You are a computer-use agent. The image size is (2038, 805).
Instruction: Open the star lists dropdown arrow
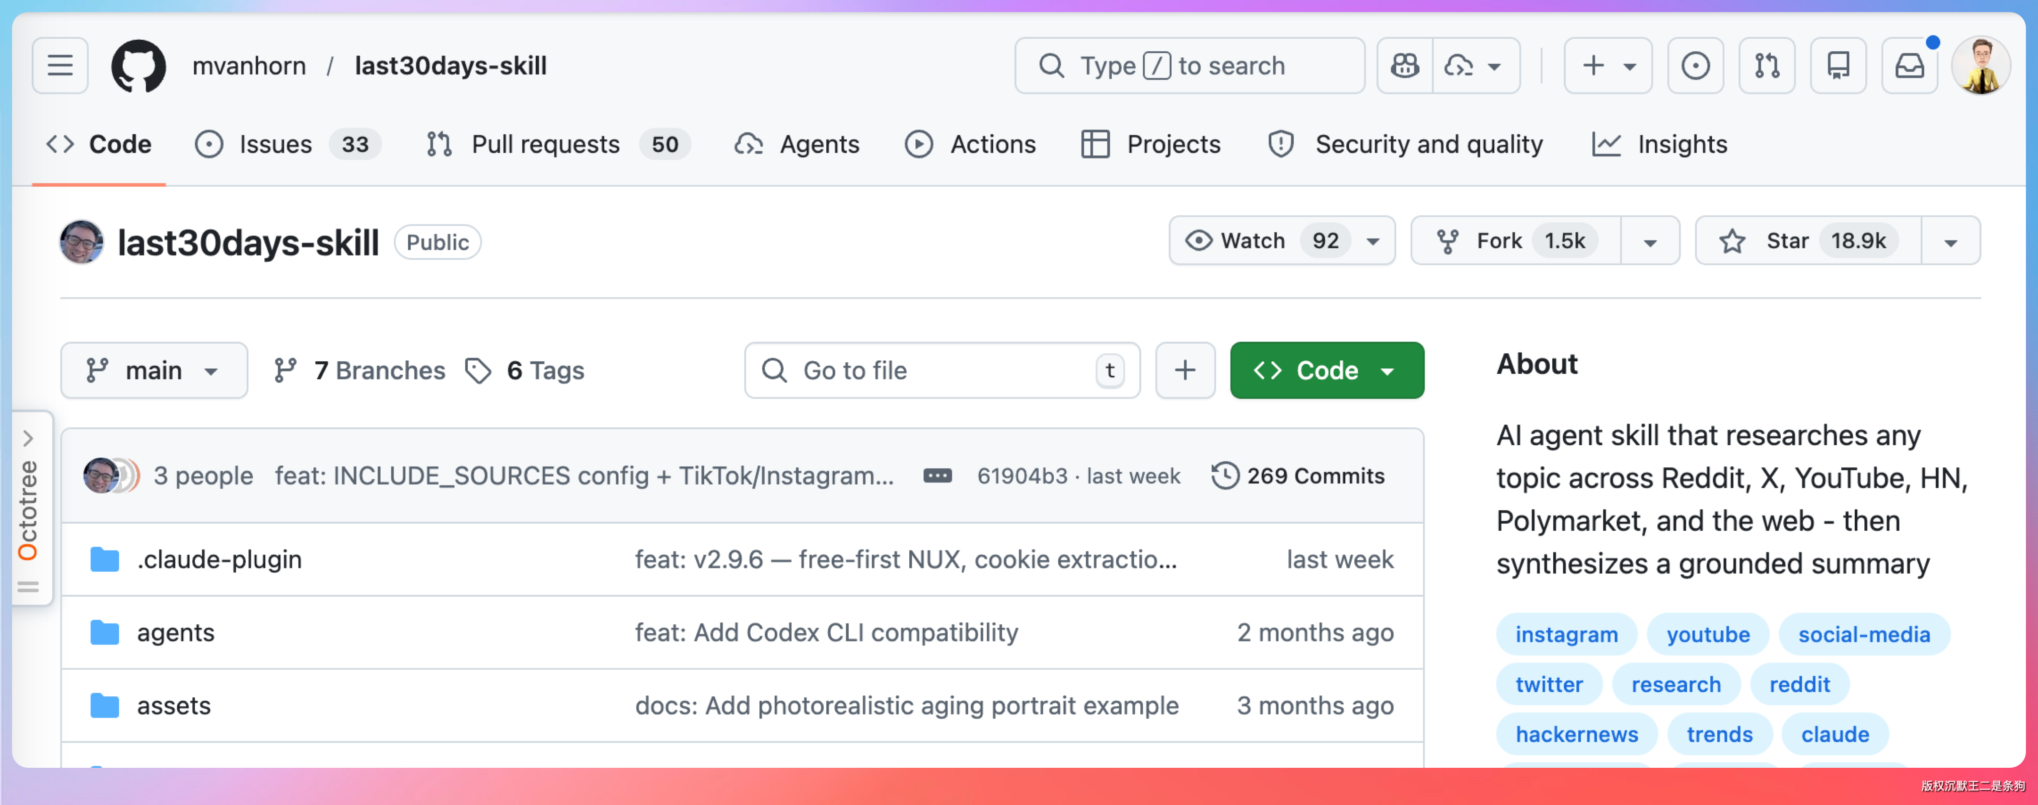click(x=1950, y=241)
